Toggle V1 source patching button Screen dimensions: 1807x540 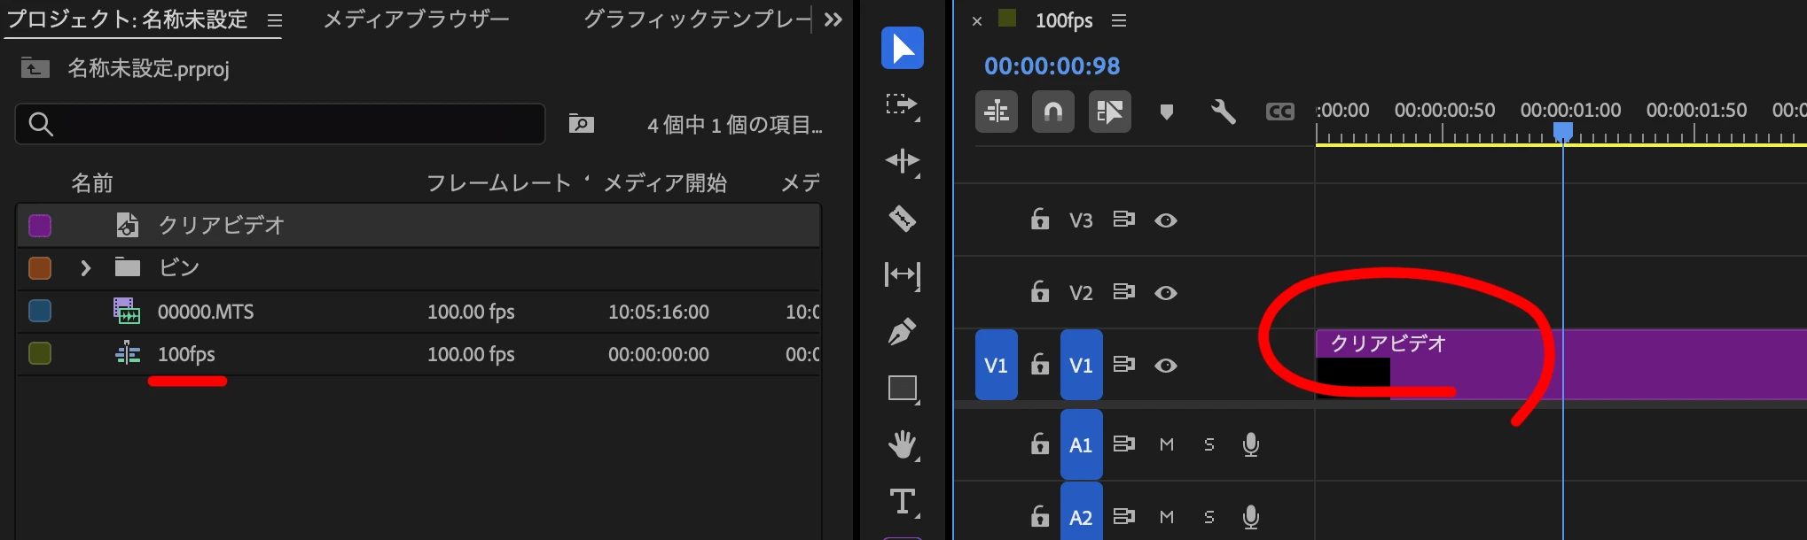[x=997, y=365]
